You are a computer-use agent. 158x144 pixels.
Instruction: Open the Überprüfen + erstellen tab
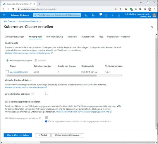[118, 37]
